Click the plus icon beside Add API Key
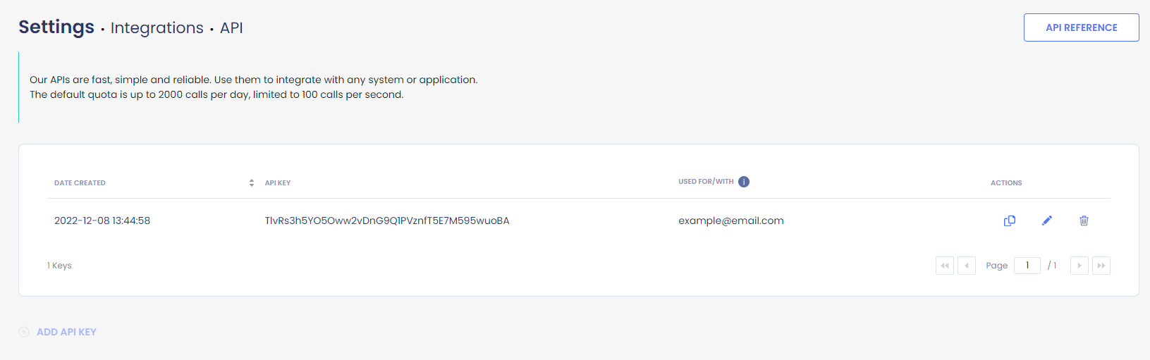 [24, 332]
